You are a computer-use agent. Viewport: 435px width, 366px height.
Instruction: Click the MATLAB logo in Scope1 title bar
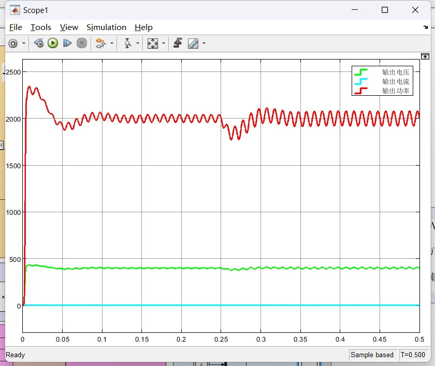15,10
